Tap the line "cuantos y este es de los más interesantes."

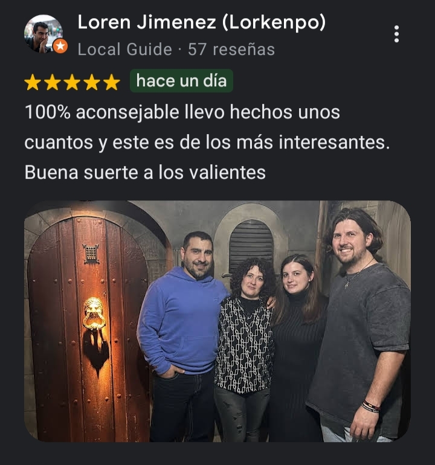pyautogui.click(x=207, y=143)
